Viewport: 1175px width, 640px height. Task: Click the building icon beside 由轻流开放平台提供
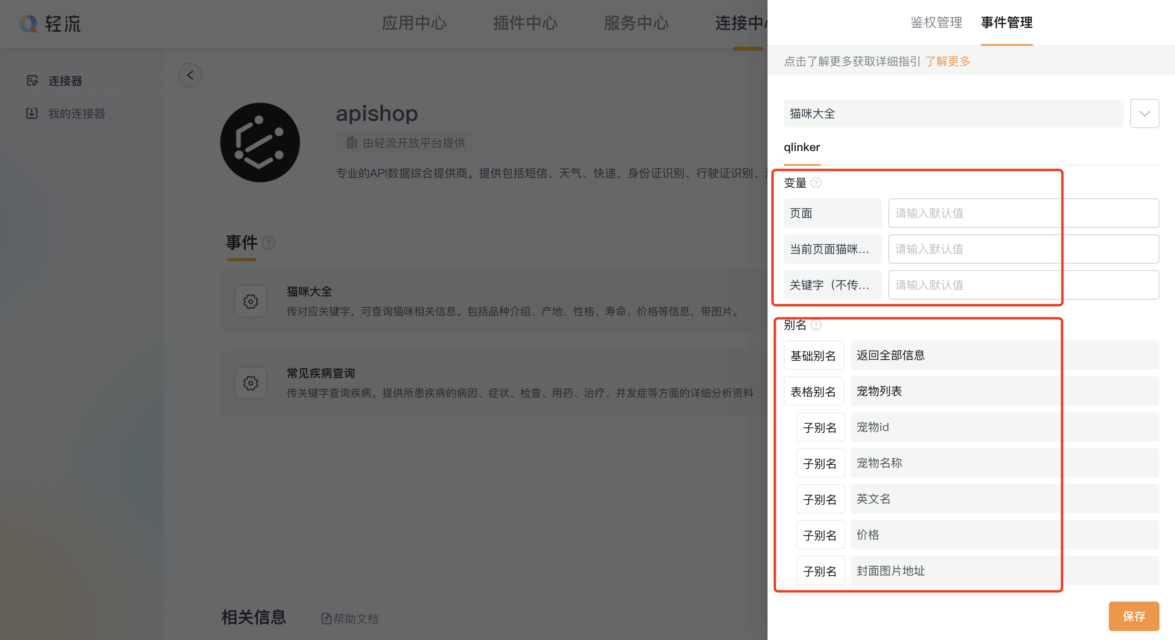click(351, 142)
